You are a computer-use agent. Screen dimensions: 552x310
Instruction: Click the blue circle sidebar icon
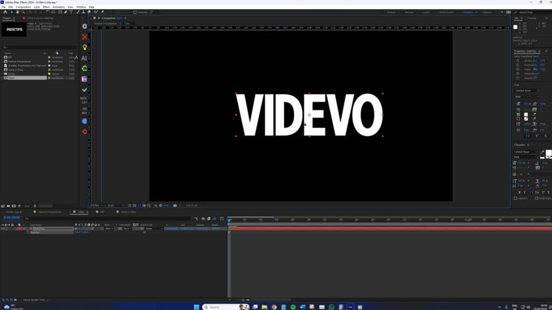pos(85,121)
